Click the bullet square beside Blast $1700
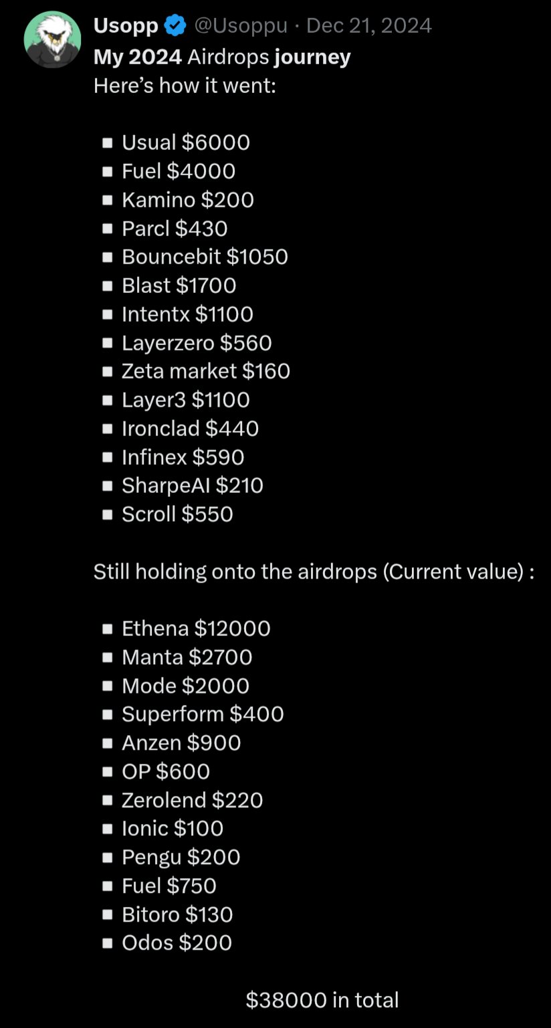The width and height of the screenshot is (551, 1028). tap(108, 286)
